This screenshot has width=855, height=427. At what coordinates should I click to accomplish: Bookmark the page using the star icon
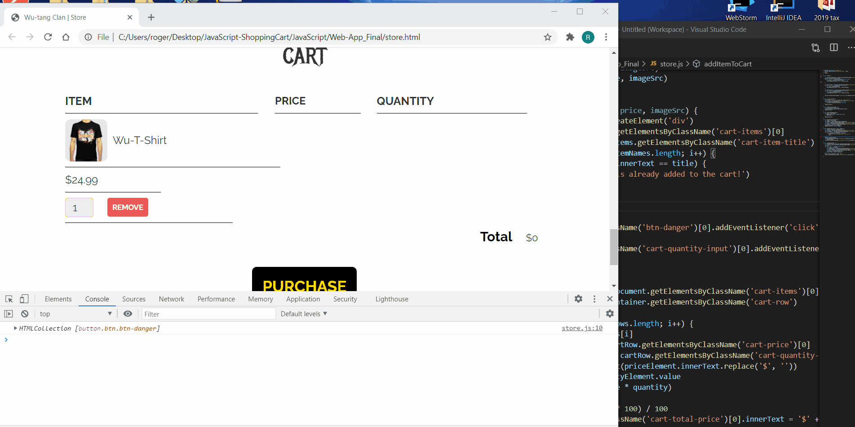[547, 37]
